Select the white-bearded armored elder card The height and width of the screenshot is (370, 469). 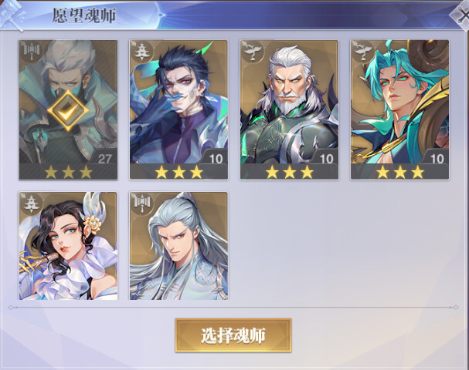[x=289, y=109]
